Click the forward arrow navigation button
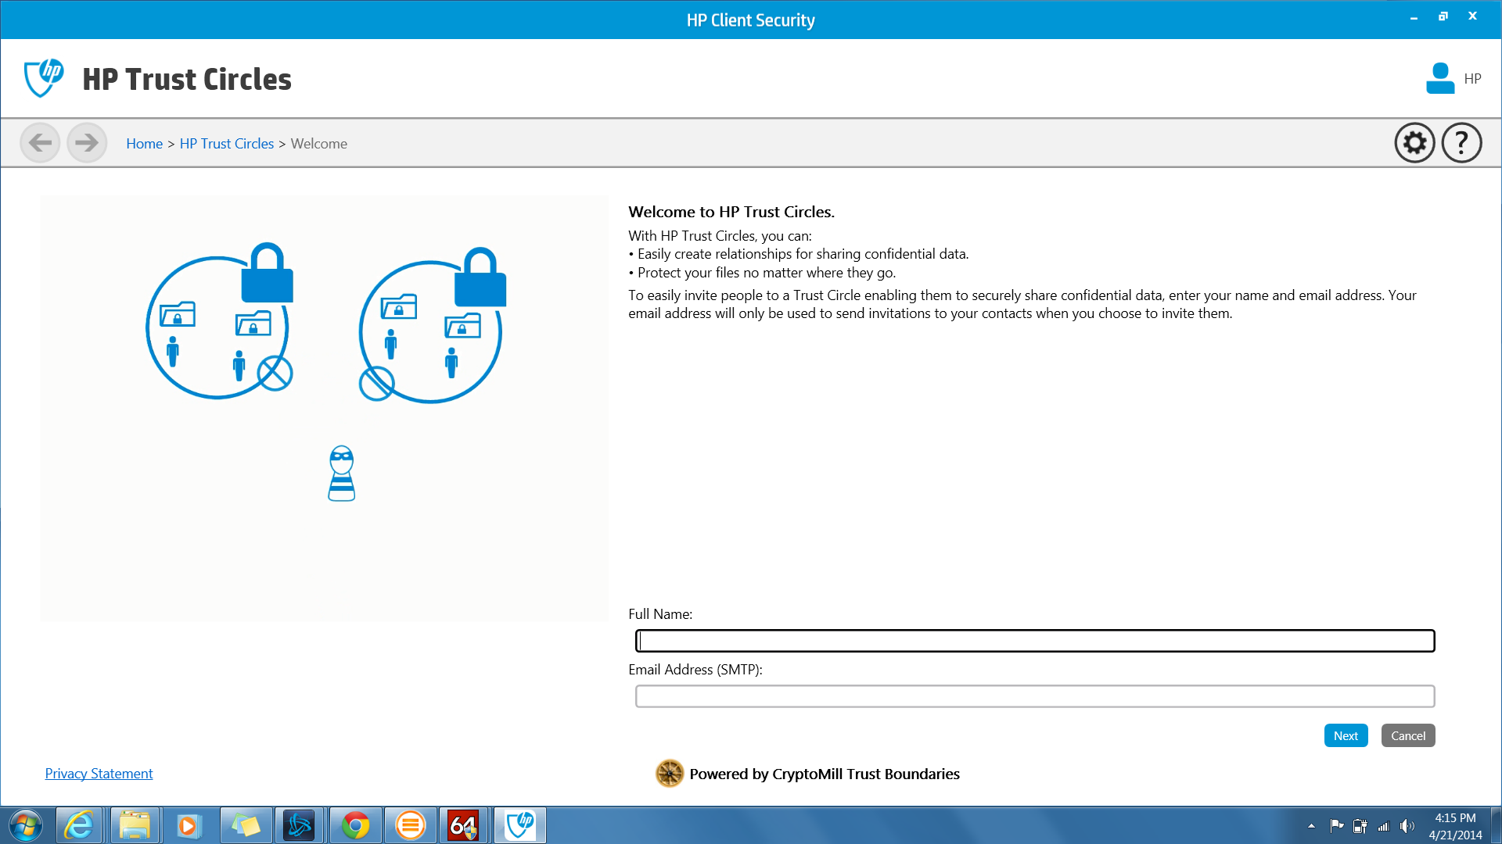Viewport: 1502px width, 844px height. 87,143
